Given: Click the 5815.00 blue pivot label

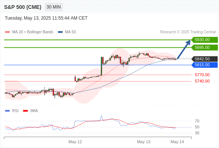Looking at the screenshot, I should click(205, 65).
